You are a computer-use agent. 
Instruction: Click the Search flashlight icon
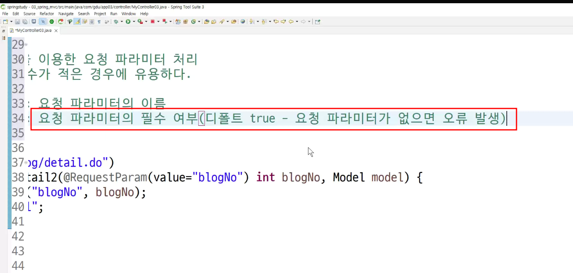[x=222, y=22]
